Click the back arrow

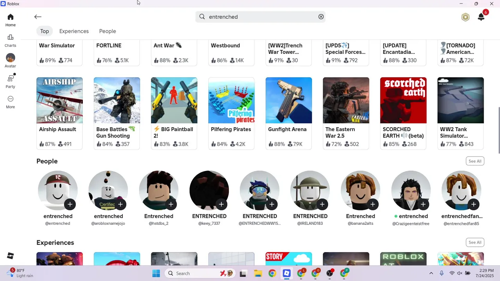(x=37, y=17)
